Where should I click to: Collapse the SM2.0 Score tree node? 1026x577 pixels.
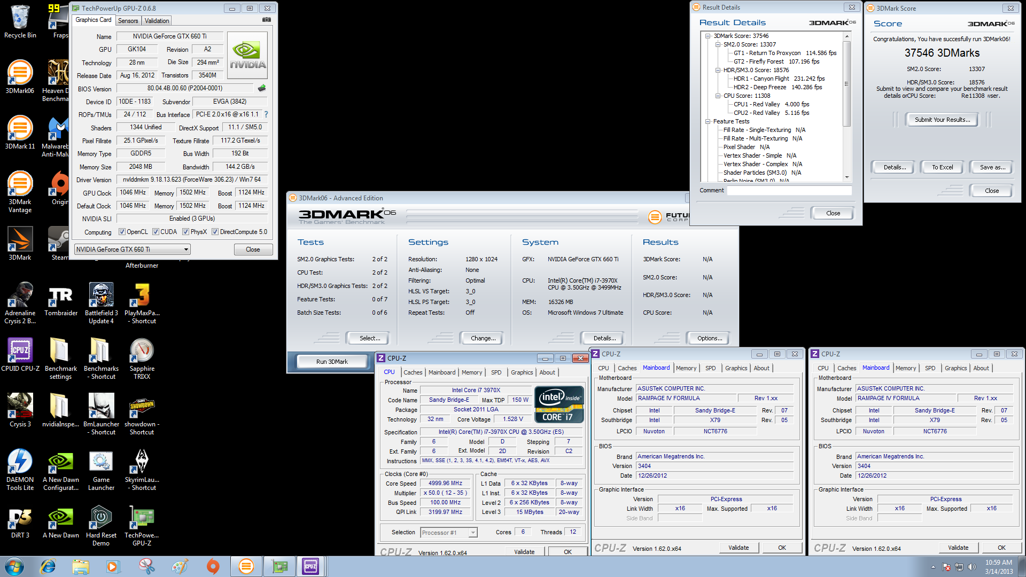point(718,45)
